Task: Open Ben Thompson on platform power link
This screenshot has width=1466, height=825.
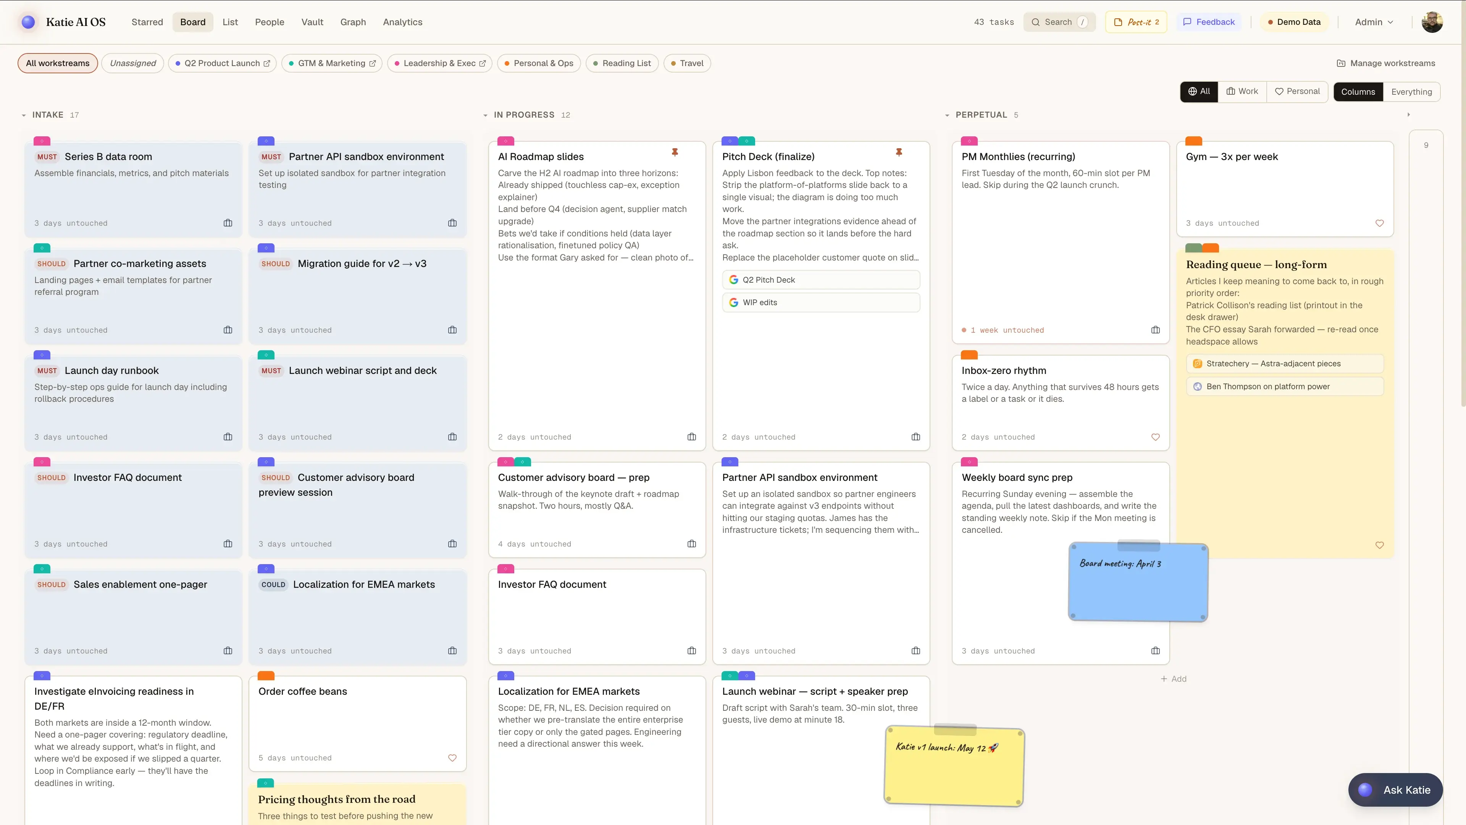Action: 1285,386
